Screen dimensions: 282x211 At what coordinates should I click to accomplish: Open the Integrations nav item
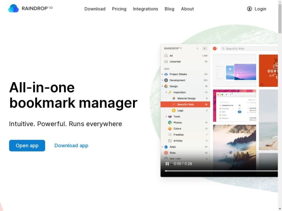pos(146,9)
